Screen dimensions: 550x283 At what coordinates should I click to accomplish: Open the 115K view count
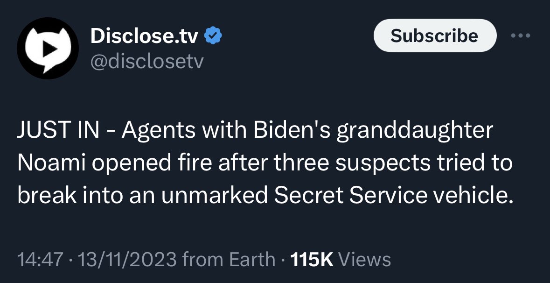click(x=310, y=260)
